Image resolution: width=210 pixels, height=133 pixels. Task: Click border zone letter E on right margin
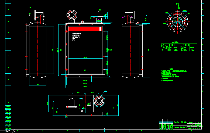tap(203, 44)
